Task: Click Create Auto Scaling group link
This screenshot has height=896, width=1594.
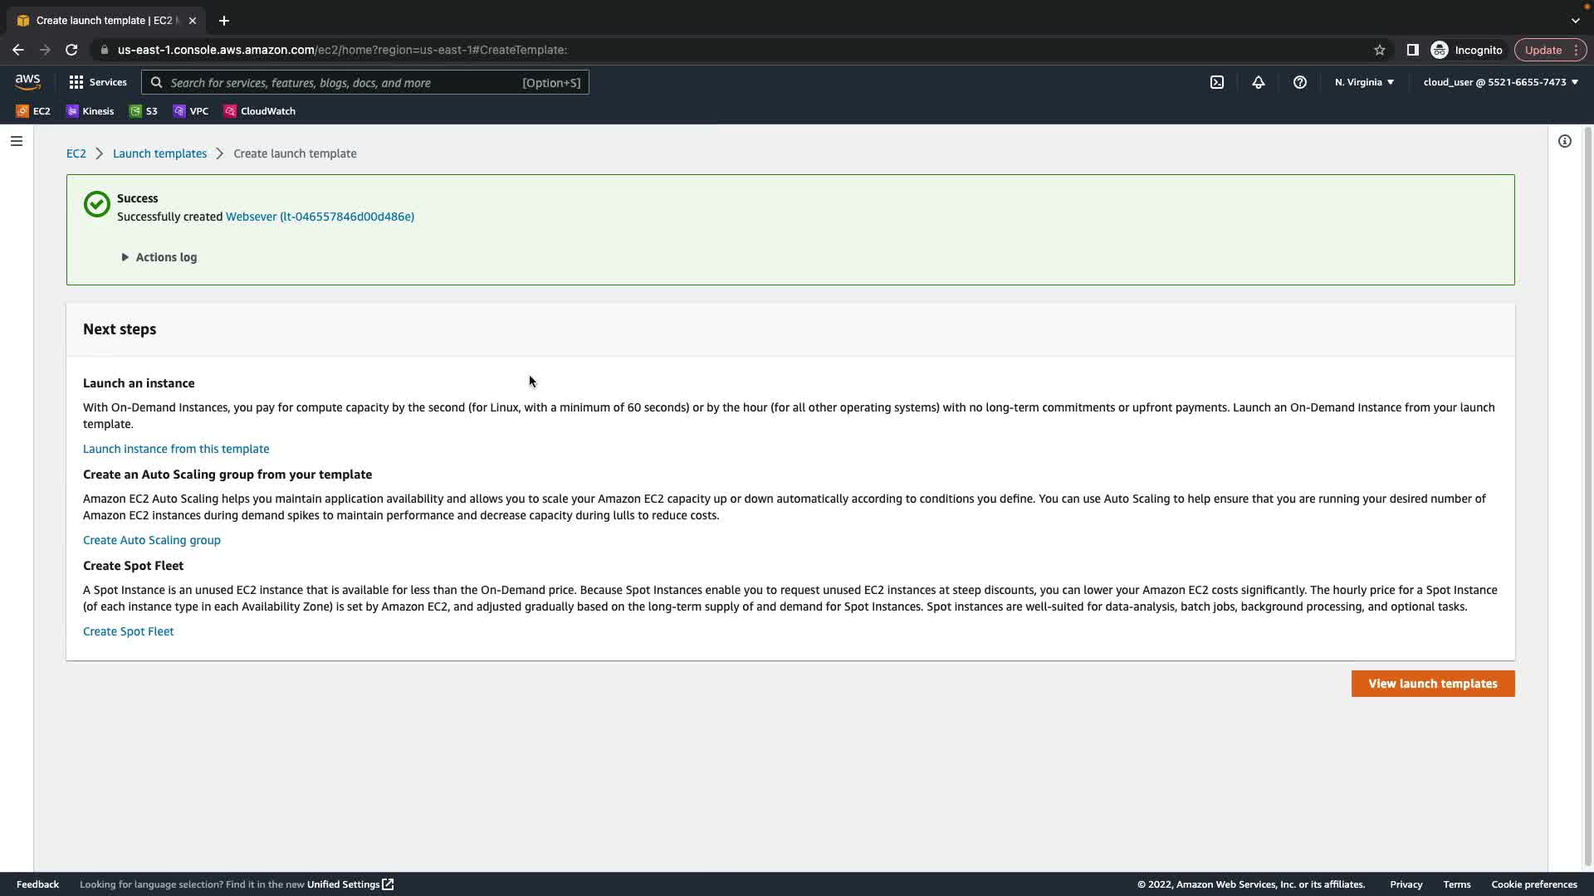Action: pos(152,540)
